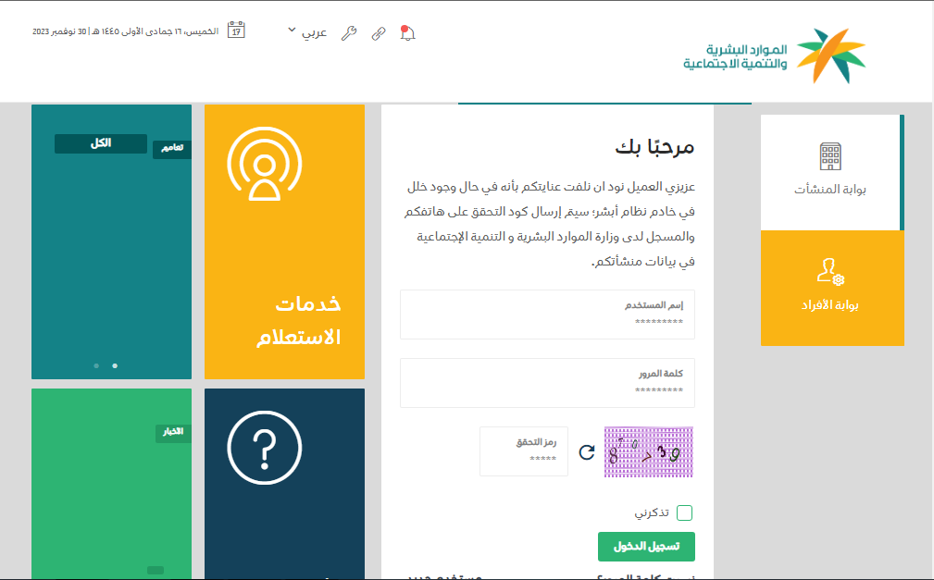Switch to بوابة المنشآت tab
The height and width of the screenshot is (580, 934).
coord(829,172)
